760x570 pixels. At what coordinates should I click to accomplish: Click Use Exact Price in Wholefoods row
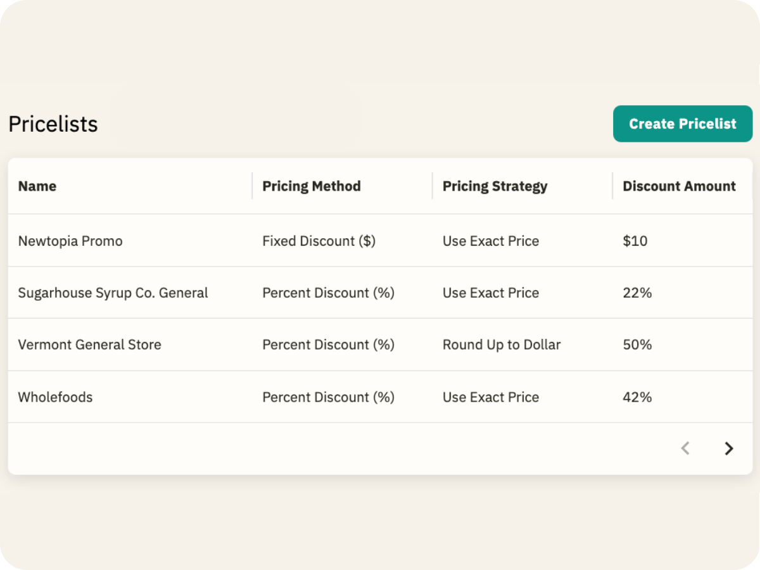[491, 397]
